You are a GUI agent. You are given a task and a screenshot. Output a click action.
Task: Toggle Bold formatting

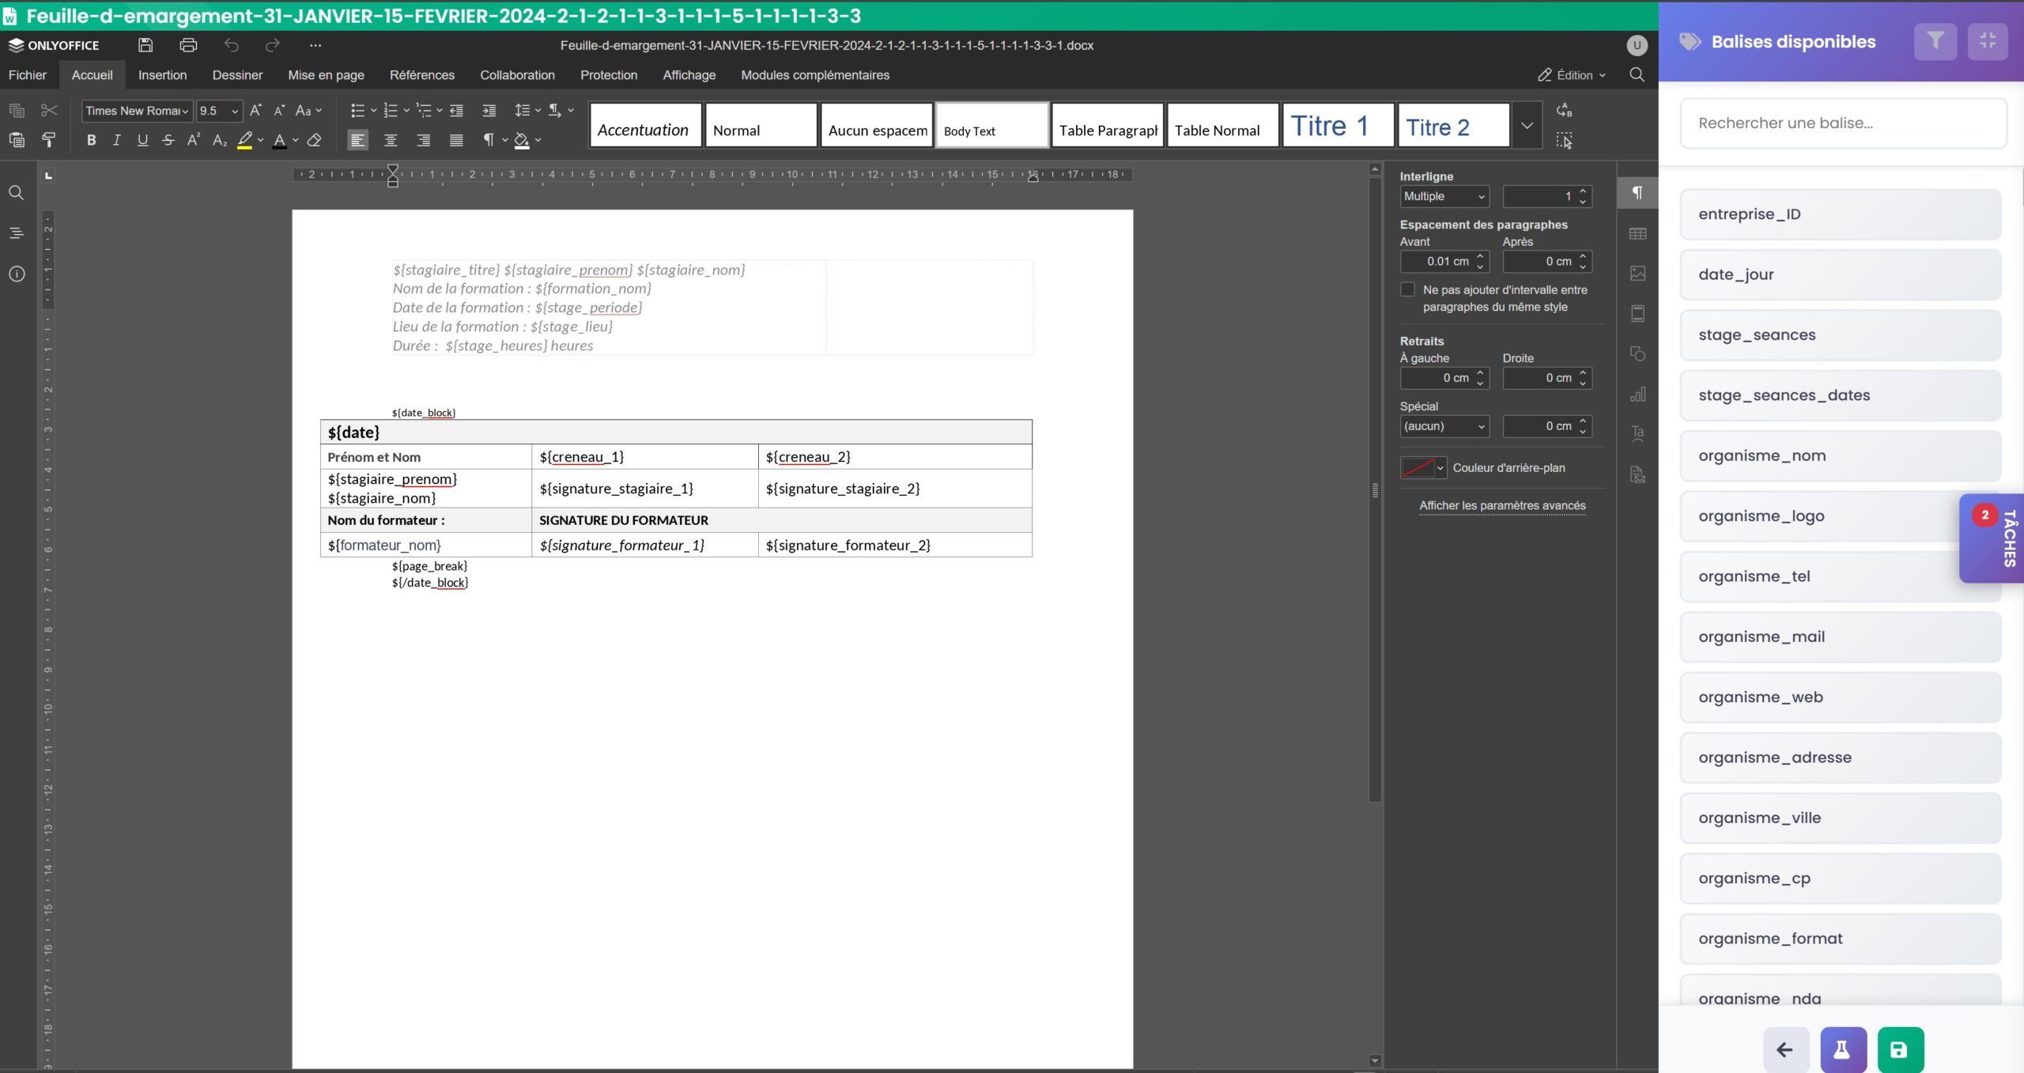[91, 140]
